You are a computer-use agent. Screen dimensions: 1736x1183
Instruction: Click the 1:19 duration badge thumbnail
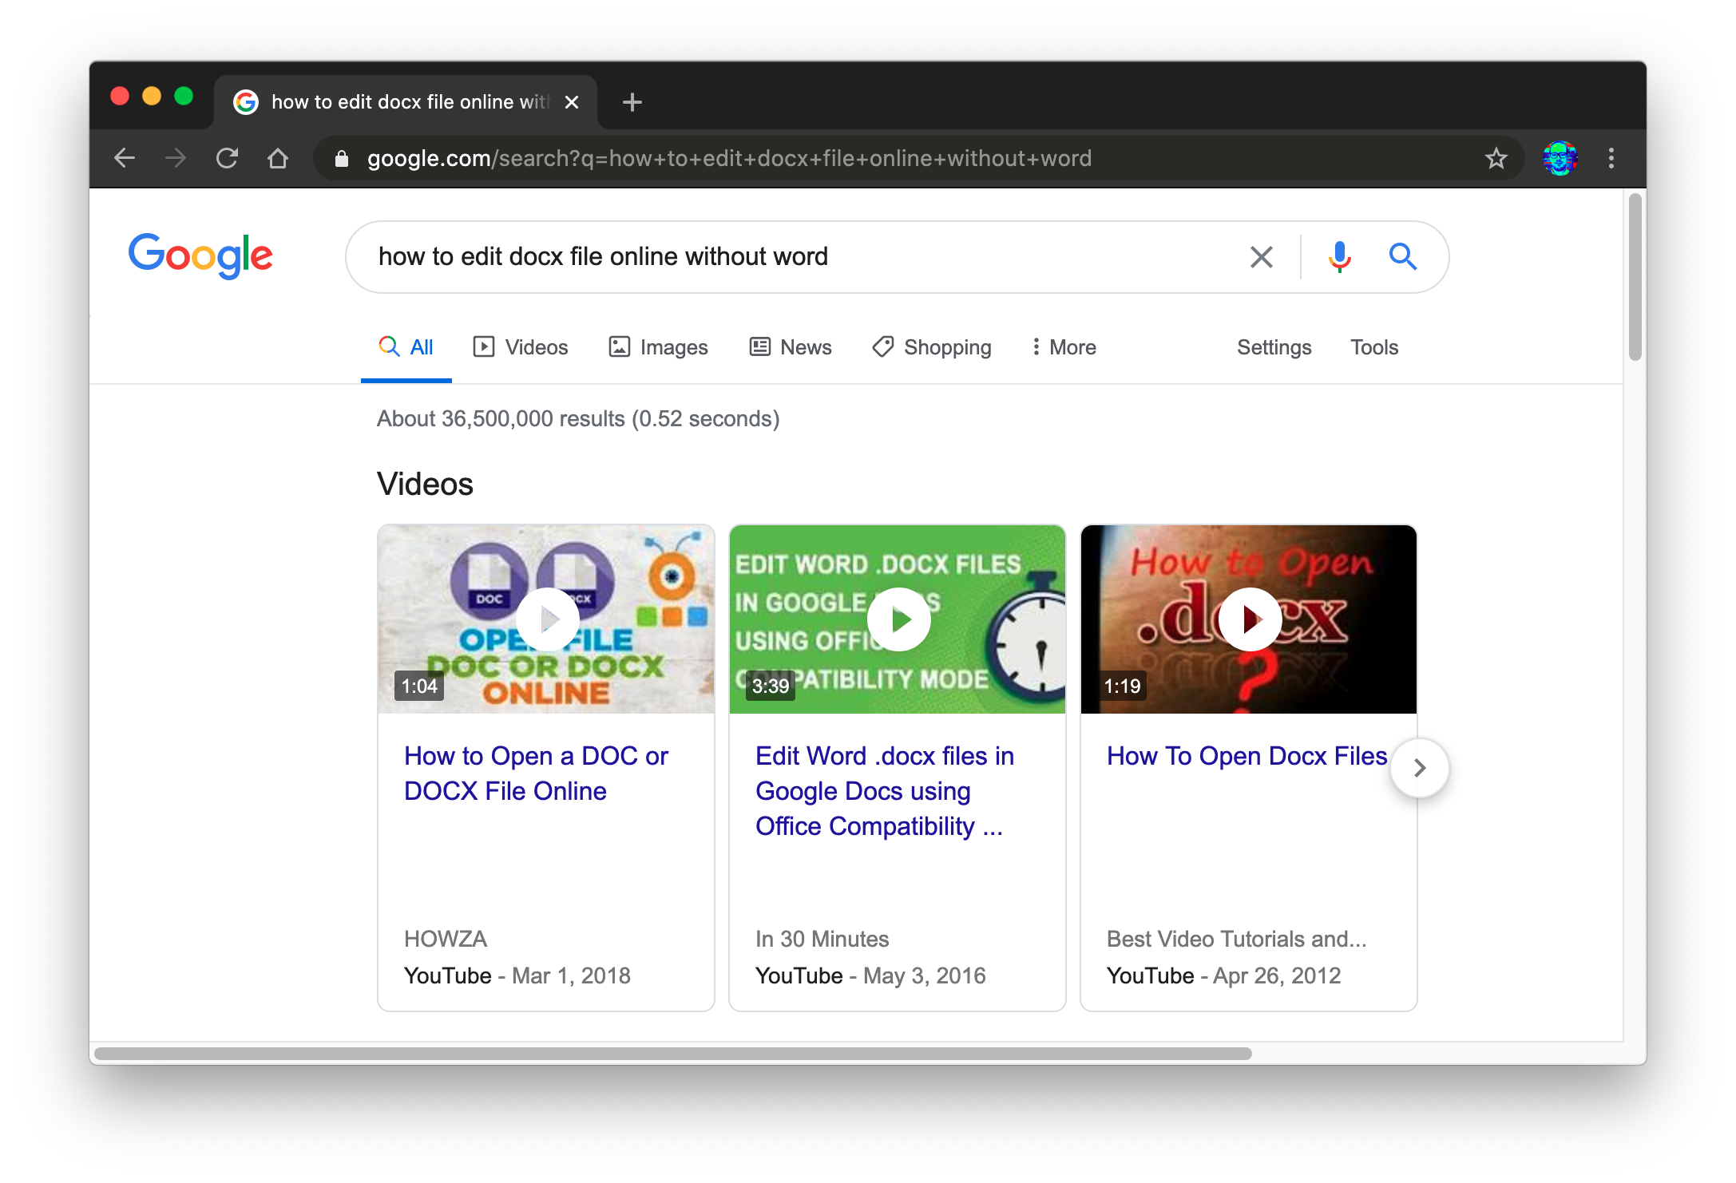click(x=1122, y=686)
